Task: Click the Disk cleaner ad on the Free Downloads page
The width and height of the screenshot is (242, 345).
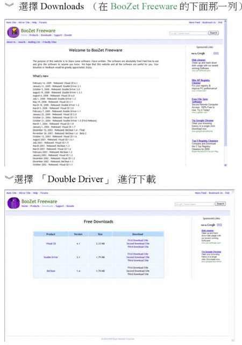Action: click(x=208, y=231)
